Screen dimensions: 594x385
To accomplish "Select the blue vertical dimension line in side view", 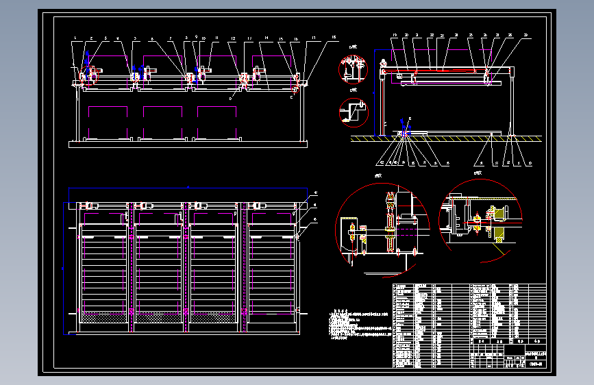I will (375, 92).
